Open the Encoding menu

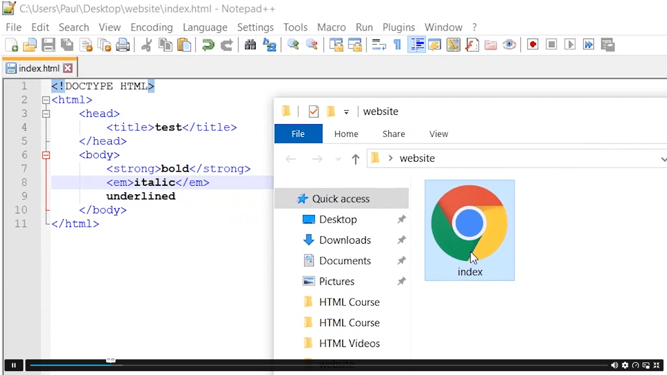click(152, 27)
